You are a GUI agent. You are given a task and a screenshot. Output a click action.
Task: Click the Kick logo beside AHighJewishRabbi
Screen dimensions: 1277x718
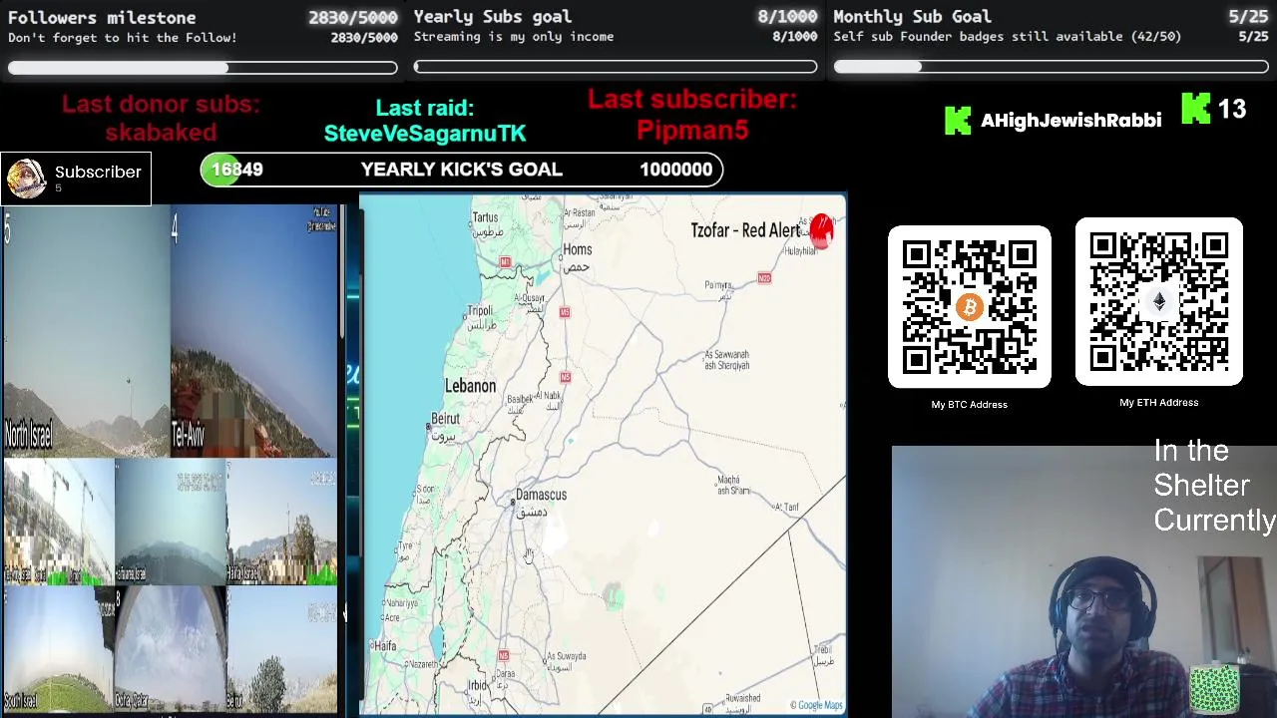[957, 121]
